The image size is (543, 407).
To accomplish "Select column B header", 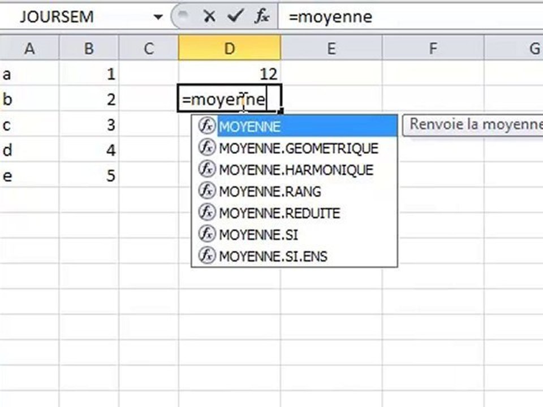I will point(89,48).
